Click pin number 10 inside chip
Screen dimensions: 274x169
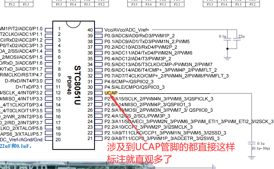click(x=58, y=81)
